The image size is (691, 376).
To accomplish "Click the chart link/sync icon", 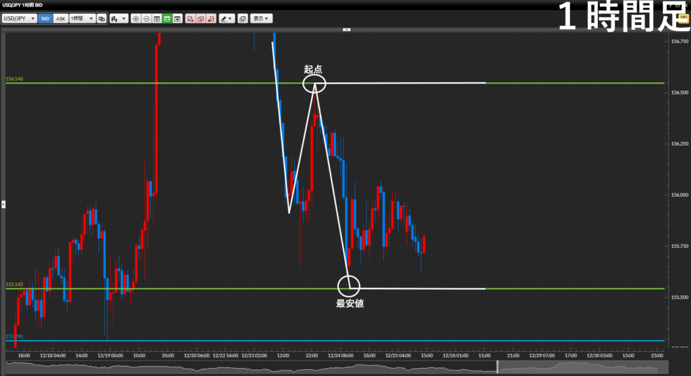I will click(101, 19).
